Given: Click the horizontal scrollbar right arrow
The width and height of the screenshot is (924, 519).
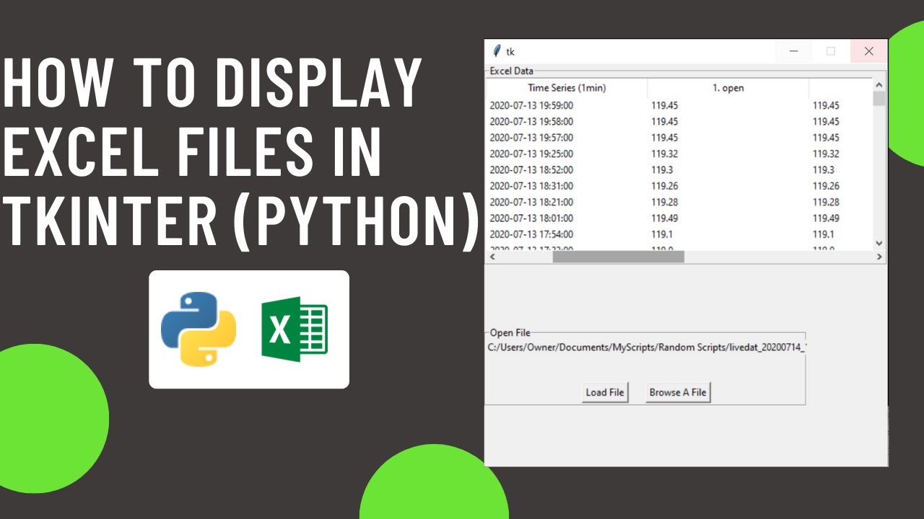Looking at the screenshot, I should pyautogui.click(x=879, y=257).
